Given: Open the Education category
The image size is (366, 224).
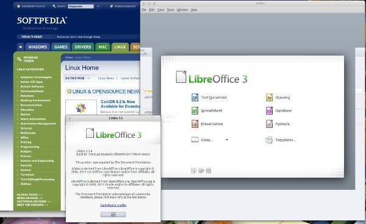Looking at the screenshot, I should [27, 110].
